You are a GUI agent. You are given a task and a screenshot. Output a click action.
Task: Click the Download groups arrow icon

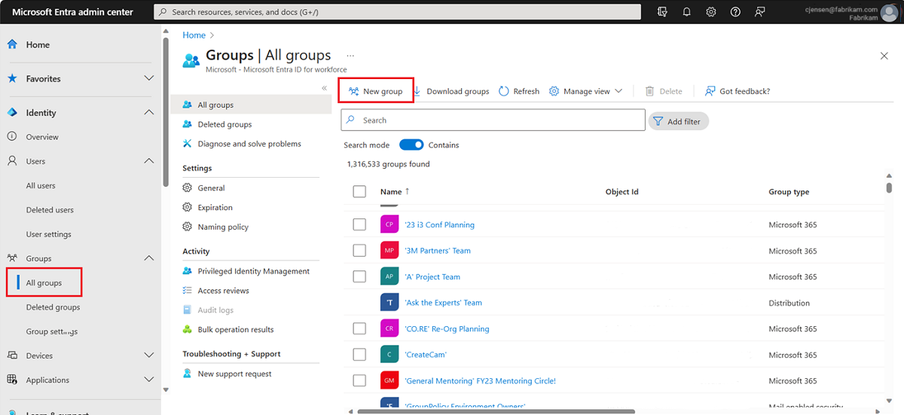(x=417, y=91)
